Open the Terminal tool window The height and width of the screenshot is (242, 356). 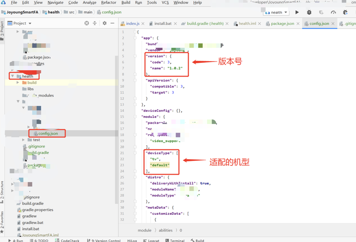tap(175, 240)
